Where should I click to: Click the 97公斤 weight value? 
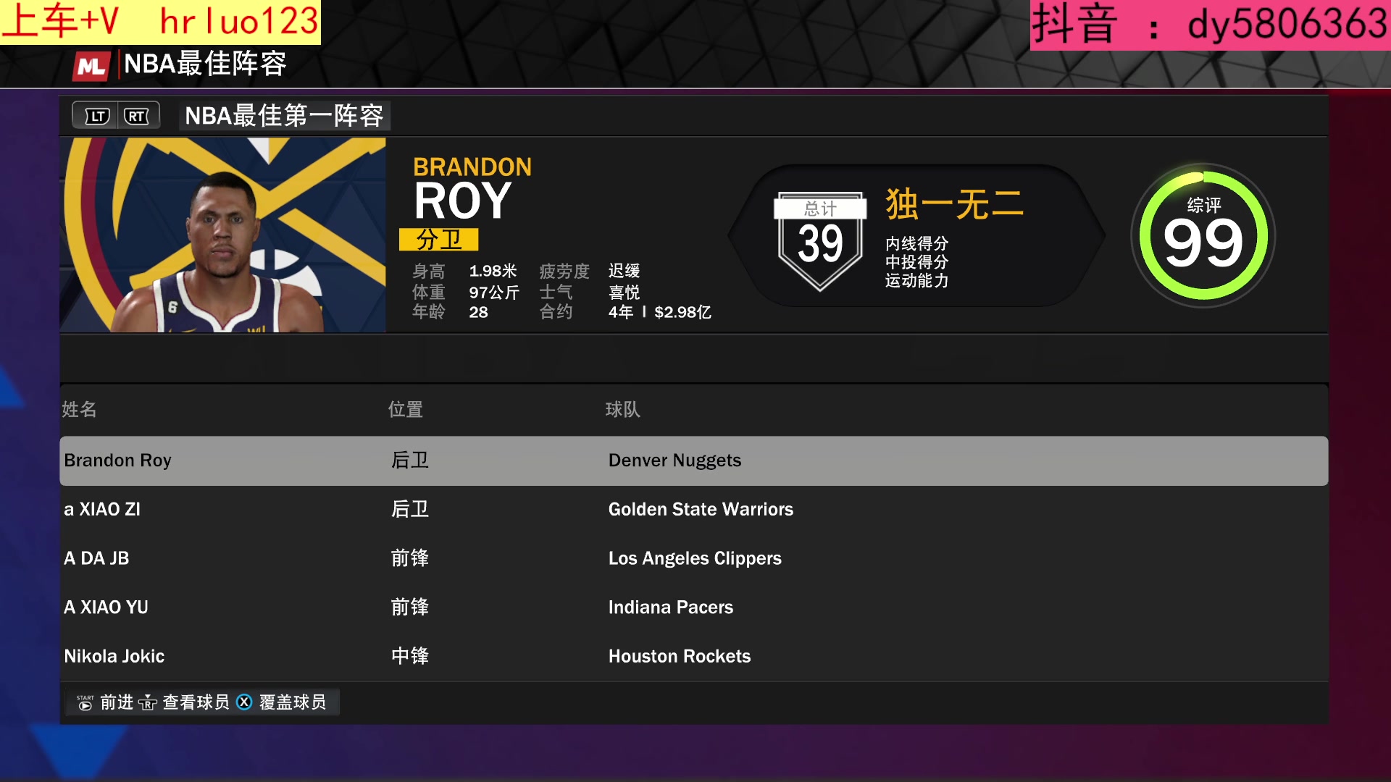point(494,293)
